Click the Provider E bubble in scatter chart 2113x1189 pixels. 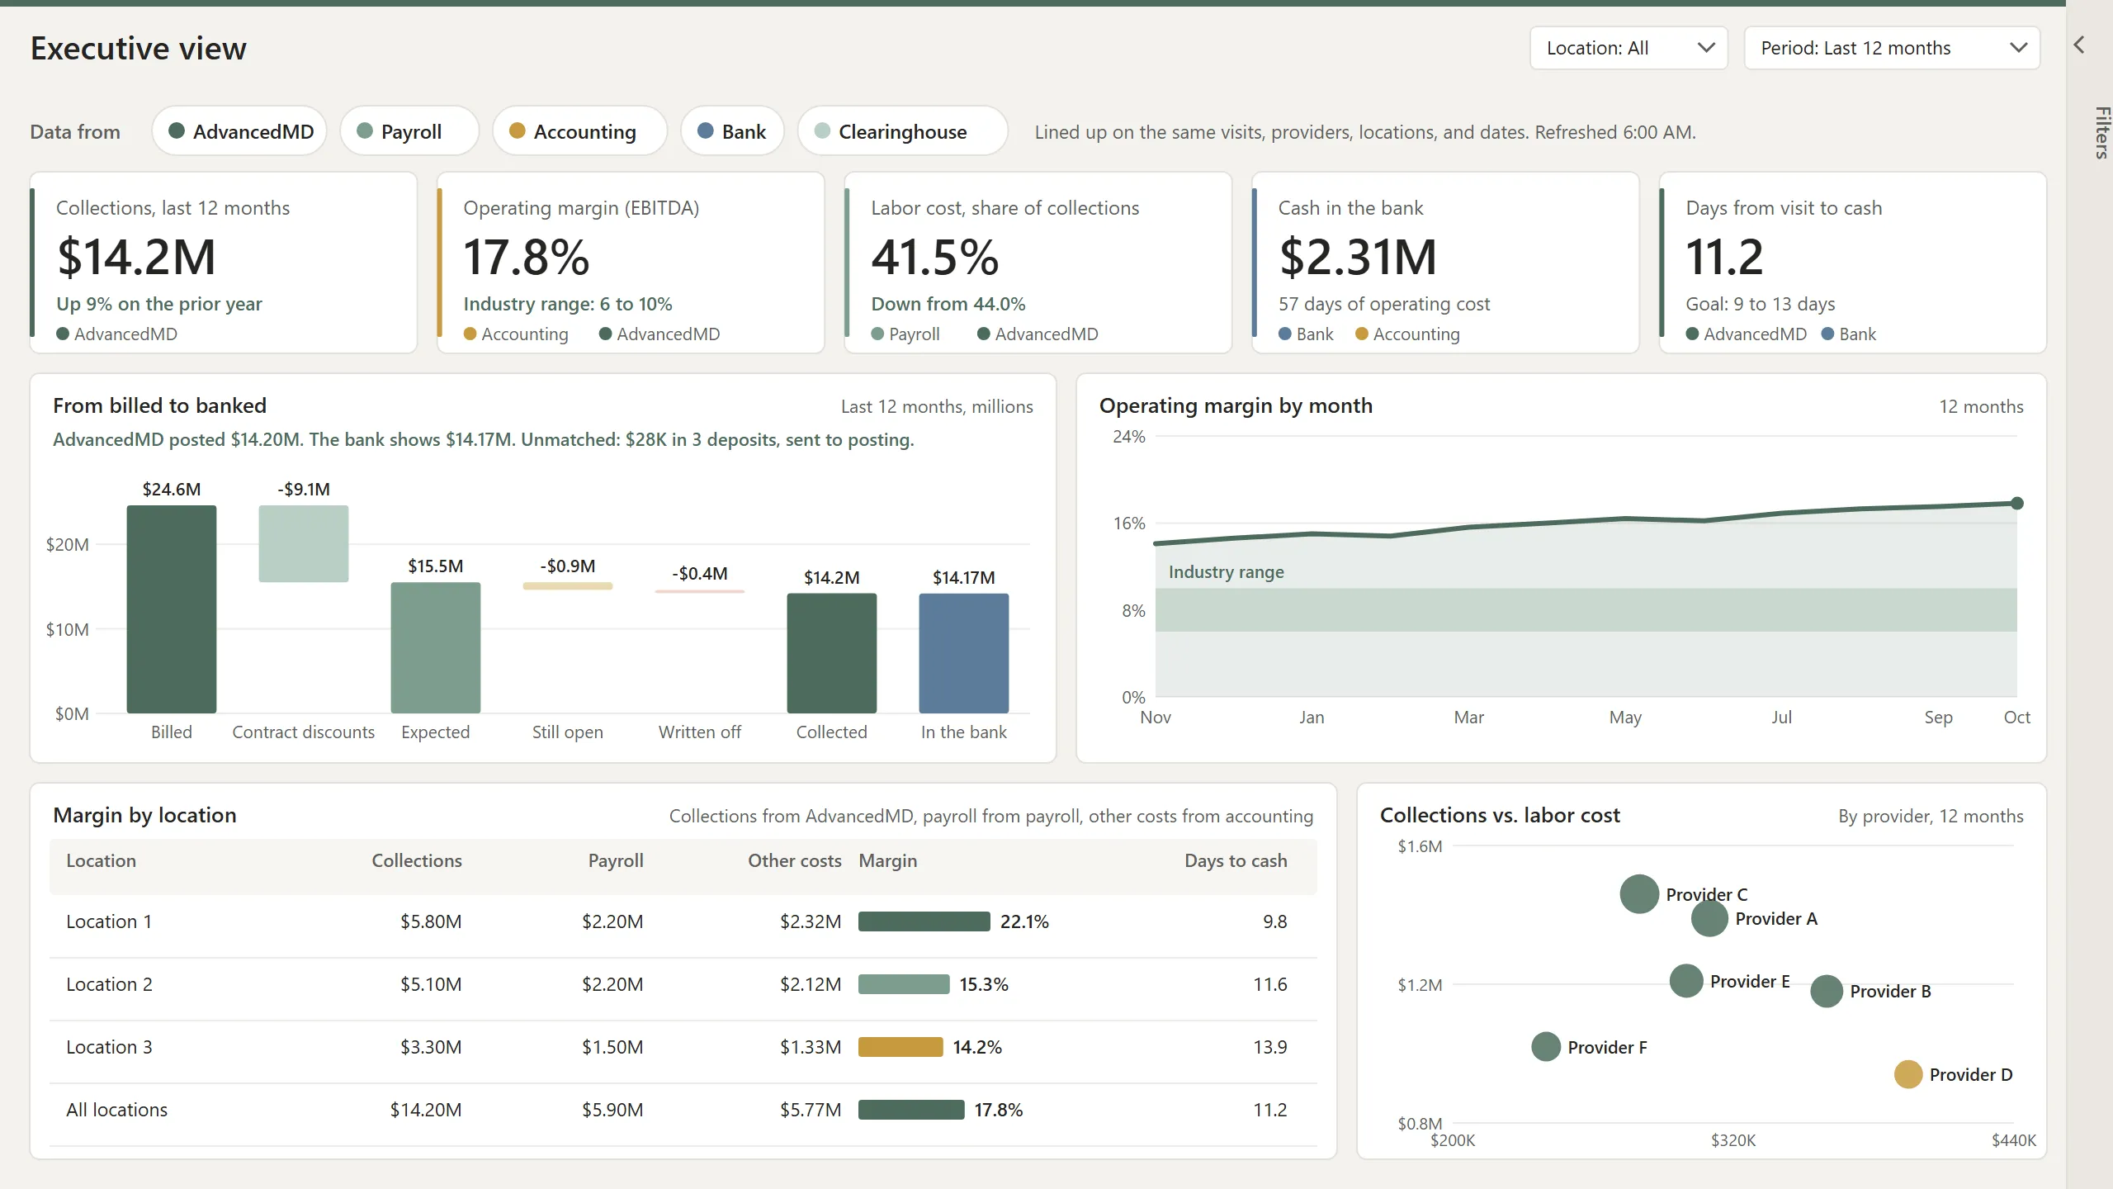[1686, 981]
